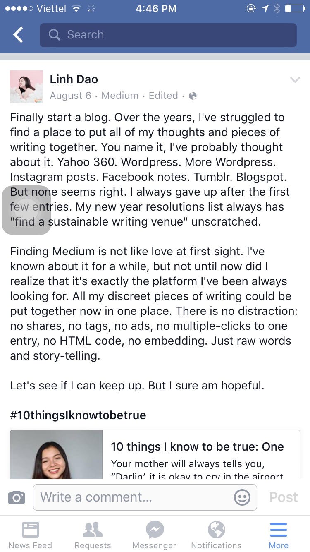Open the camera to attach a photo
310x552 pixels.
[17, 497]
